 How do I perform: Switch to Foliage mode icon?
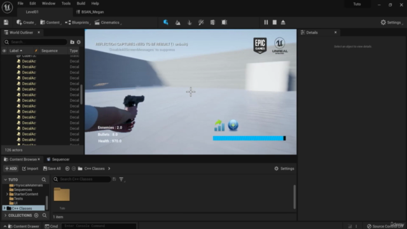190,23
